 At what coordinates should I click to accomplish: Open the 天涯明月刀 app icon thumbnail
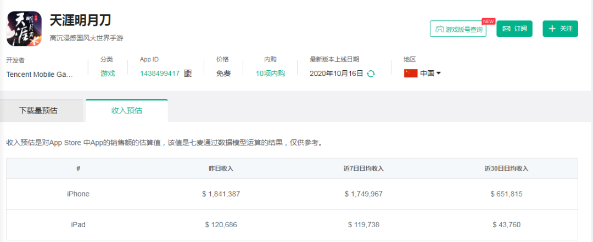click(x=24, y=29)
